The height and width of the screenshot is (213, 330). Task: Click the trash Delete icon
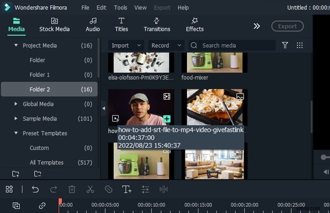72,189
